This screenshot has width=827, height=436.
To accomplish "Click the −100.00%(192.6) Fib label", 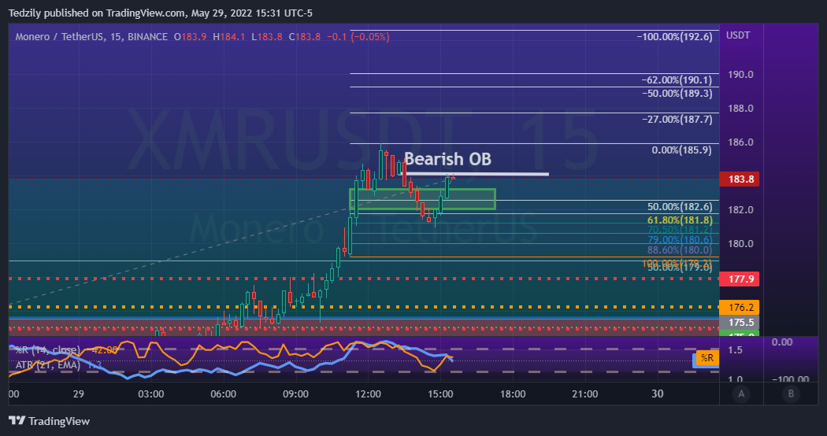I will 674,37.
